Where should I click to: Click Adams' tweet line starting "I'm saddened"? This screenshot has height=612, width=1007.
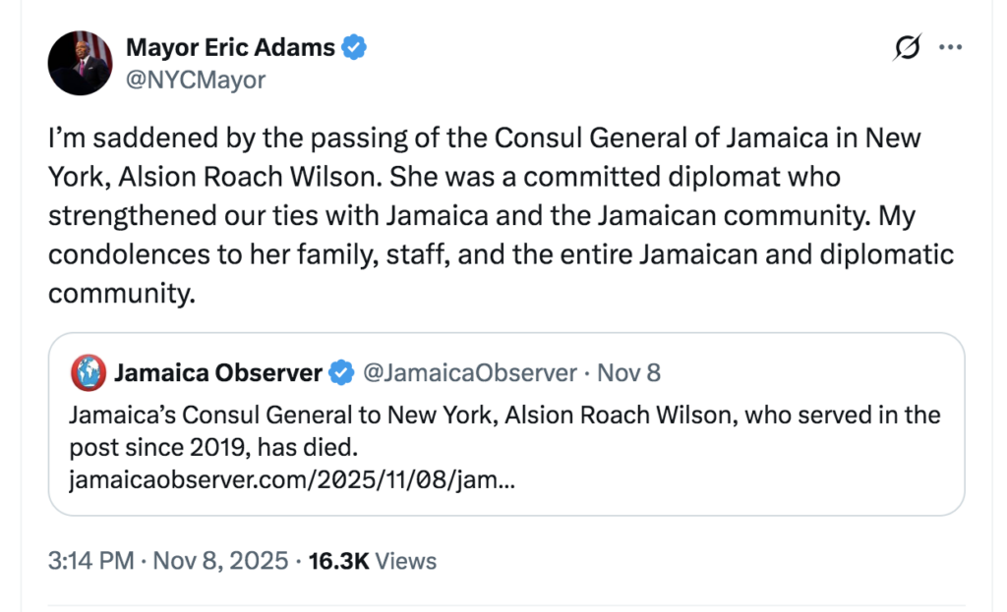coord(484,138)
